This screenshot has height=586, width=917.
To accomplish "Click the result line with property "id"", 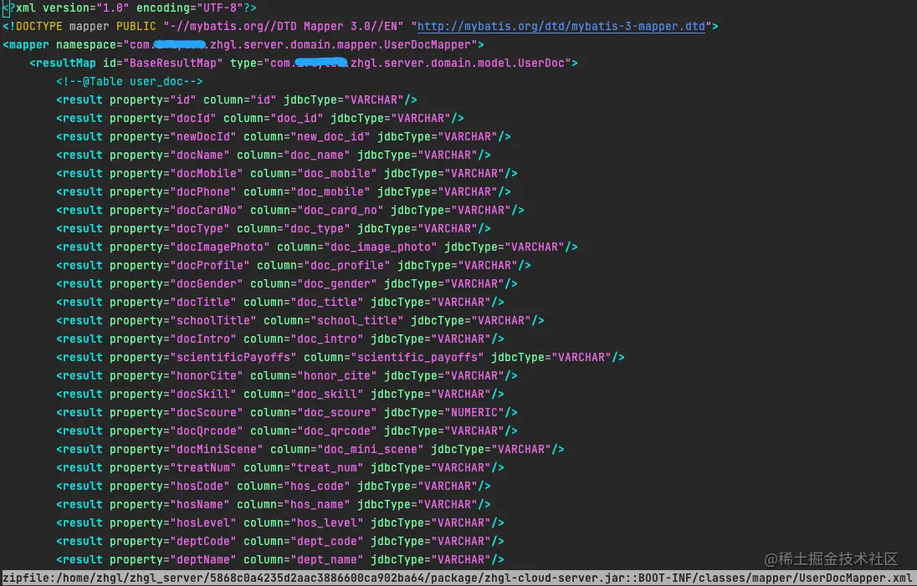I will (x=236, y=100).
